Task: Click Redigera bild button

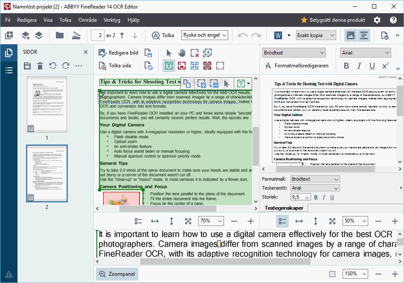Action: [x=118, y=53]
